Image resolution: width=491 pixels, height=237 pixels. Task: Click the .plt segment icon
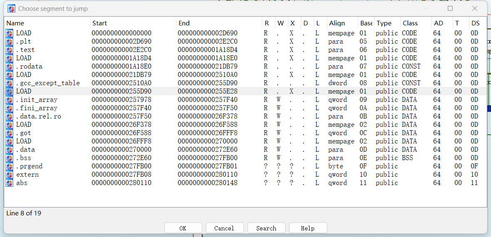pyautogui.click(x=10, y=42)
